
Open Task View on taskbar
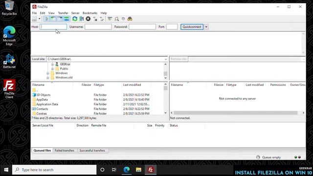tap(114, 170)
